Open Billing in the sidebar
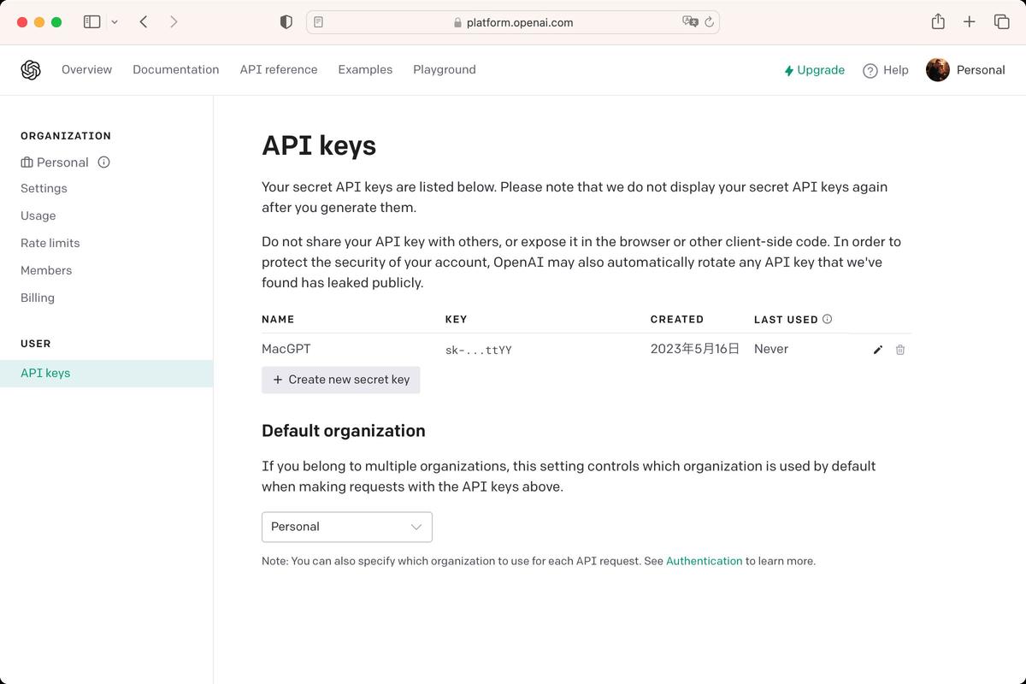 click(38, 298)
